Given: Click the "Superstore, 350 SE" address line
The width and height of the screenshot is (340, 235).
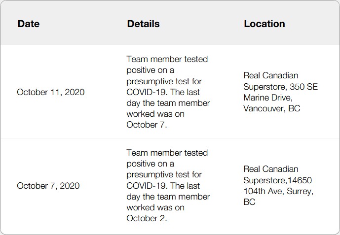Looking at the screenshot, I should tap(280, 87).
